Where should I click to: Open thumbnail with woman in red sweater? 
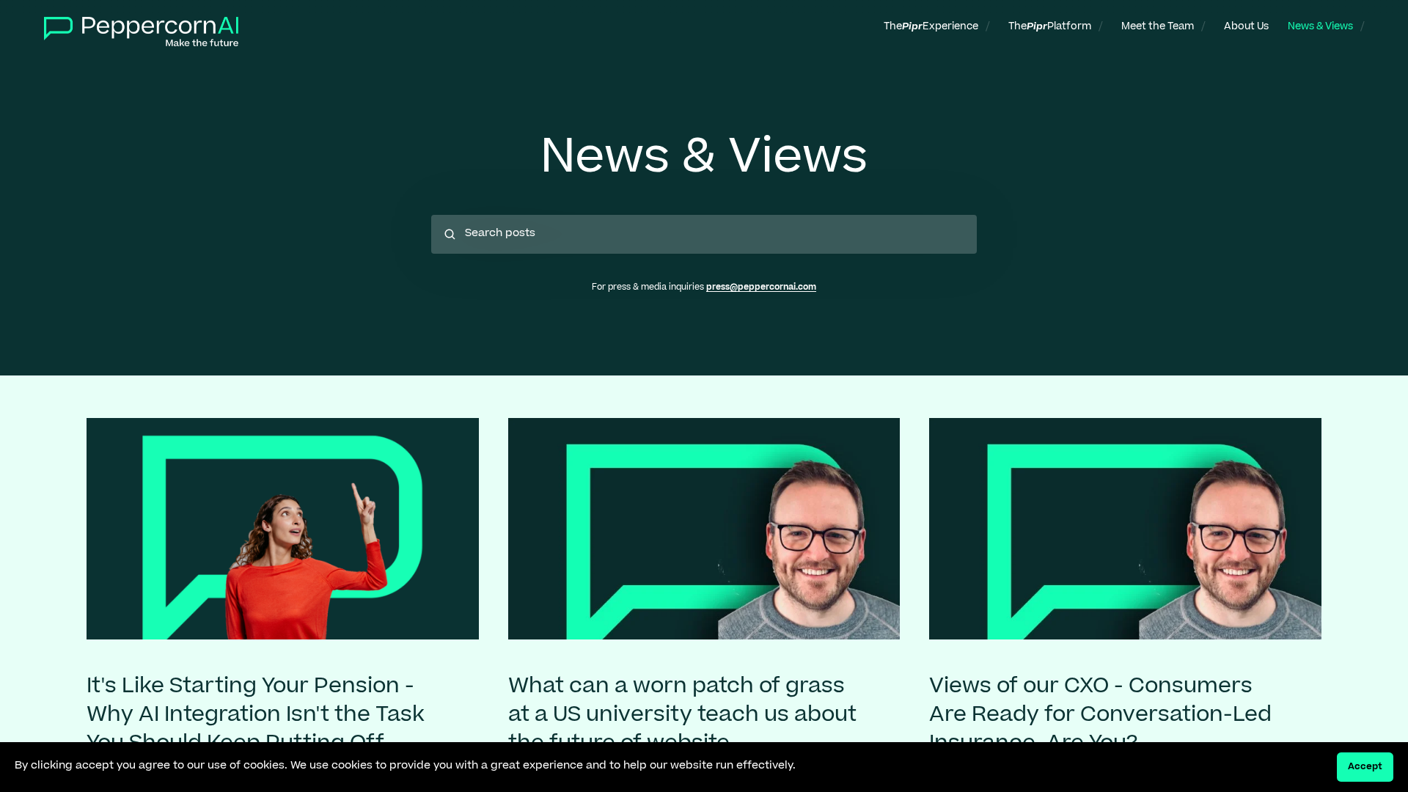point(282,528)
